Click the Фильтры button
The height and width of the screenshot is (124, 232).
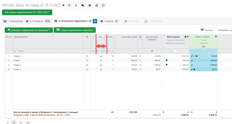point(207,30)
